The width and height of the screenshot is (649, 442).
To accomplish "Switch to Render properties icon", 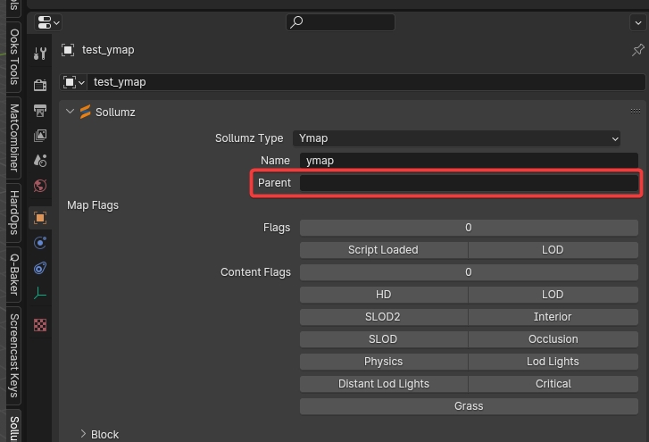I will click(40, 85).
